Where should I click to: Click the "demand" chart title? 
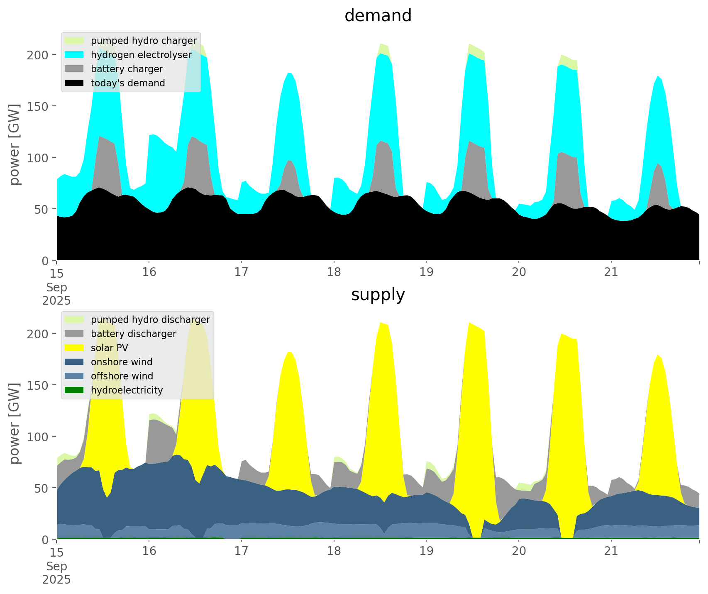tap(378, 16)
